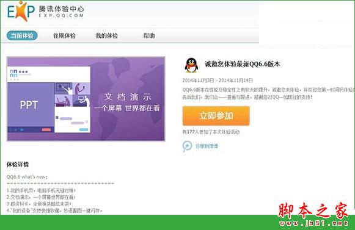Click the purple 文档演示 banner image
Image resolution: width=355 pixels, height=230 pixels.
click(x=86, y=99)
